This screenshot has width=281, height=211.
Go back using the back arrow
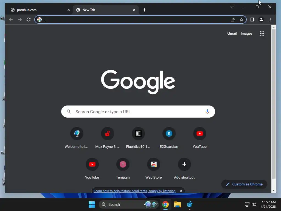pos(11,20)
